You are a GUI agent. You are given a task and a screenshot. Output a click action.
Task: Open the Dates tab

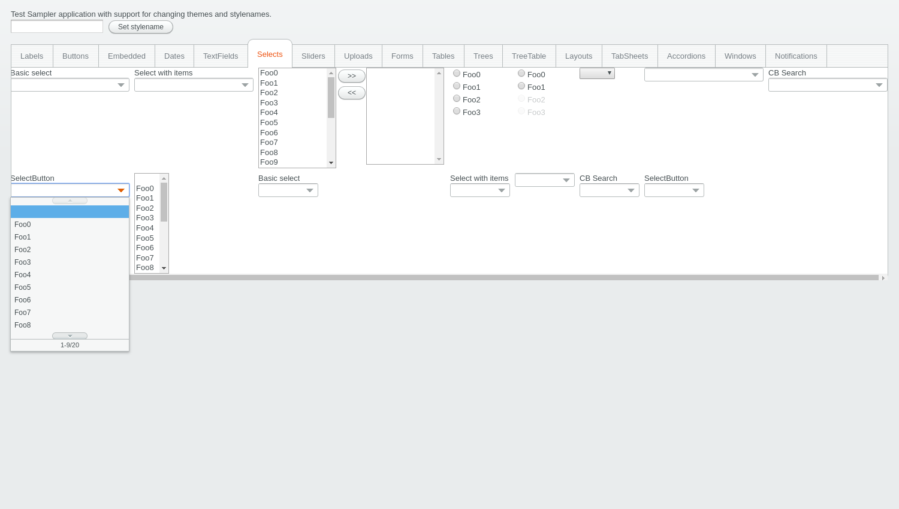tap(174, 56)
